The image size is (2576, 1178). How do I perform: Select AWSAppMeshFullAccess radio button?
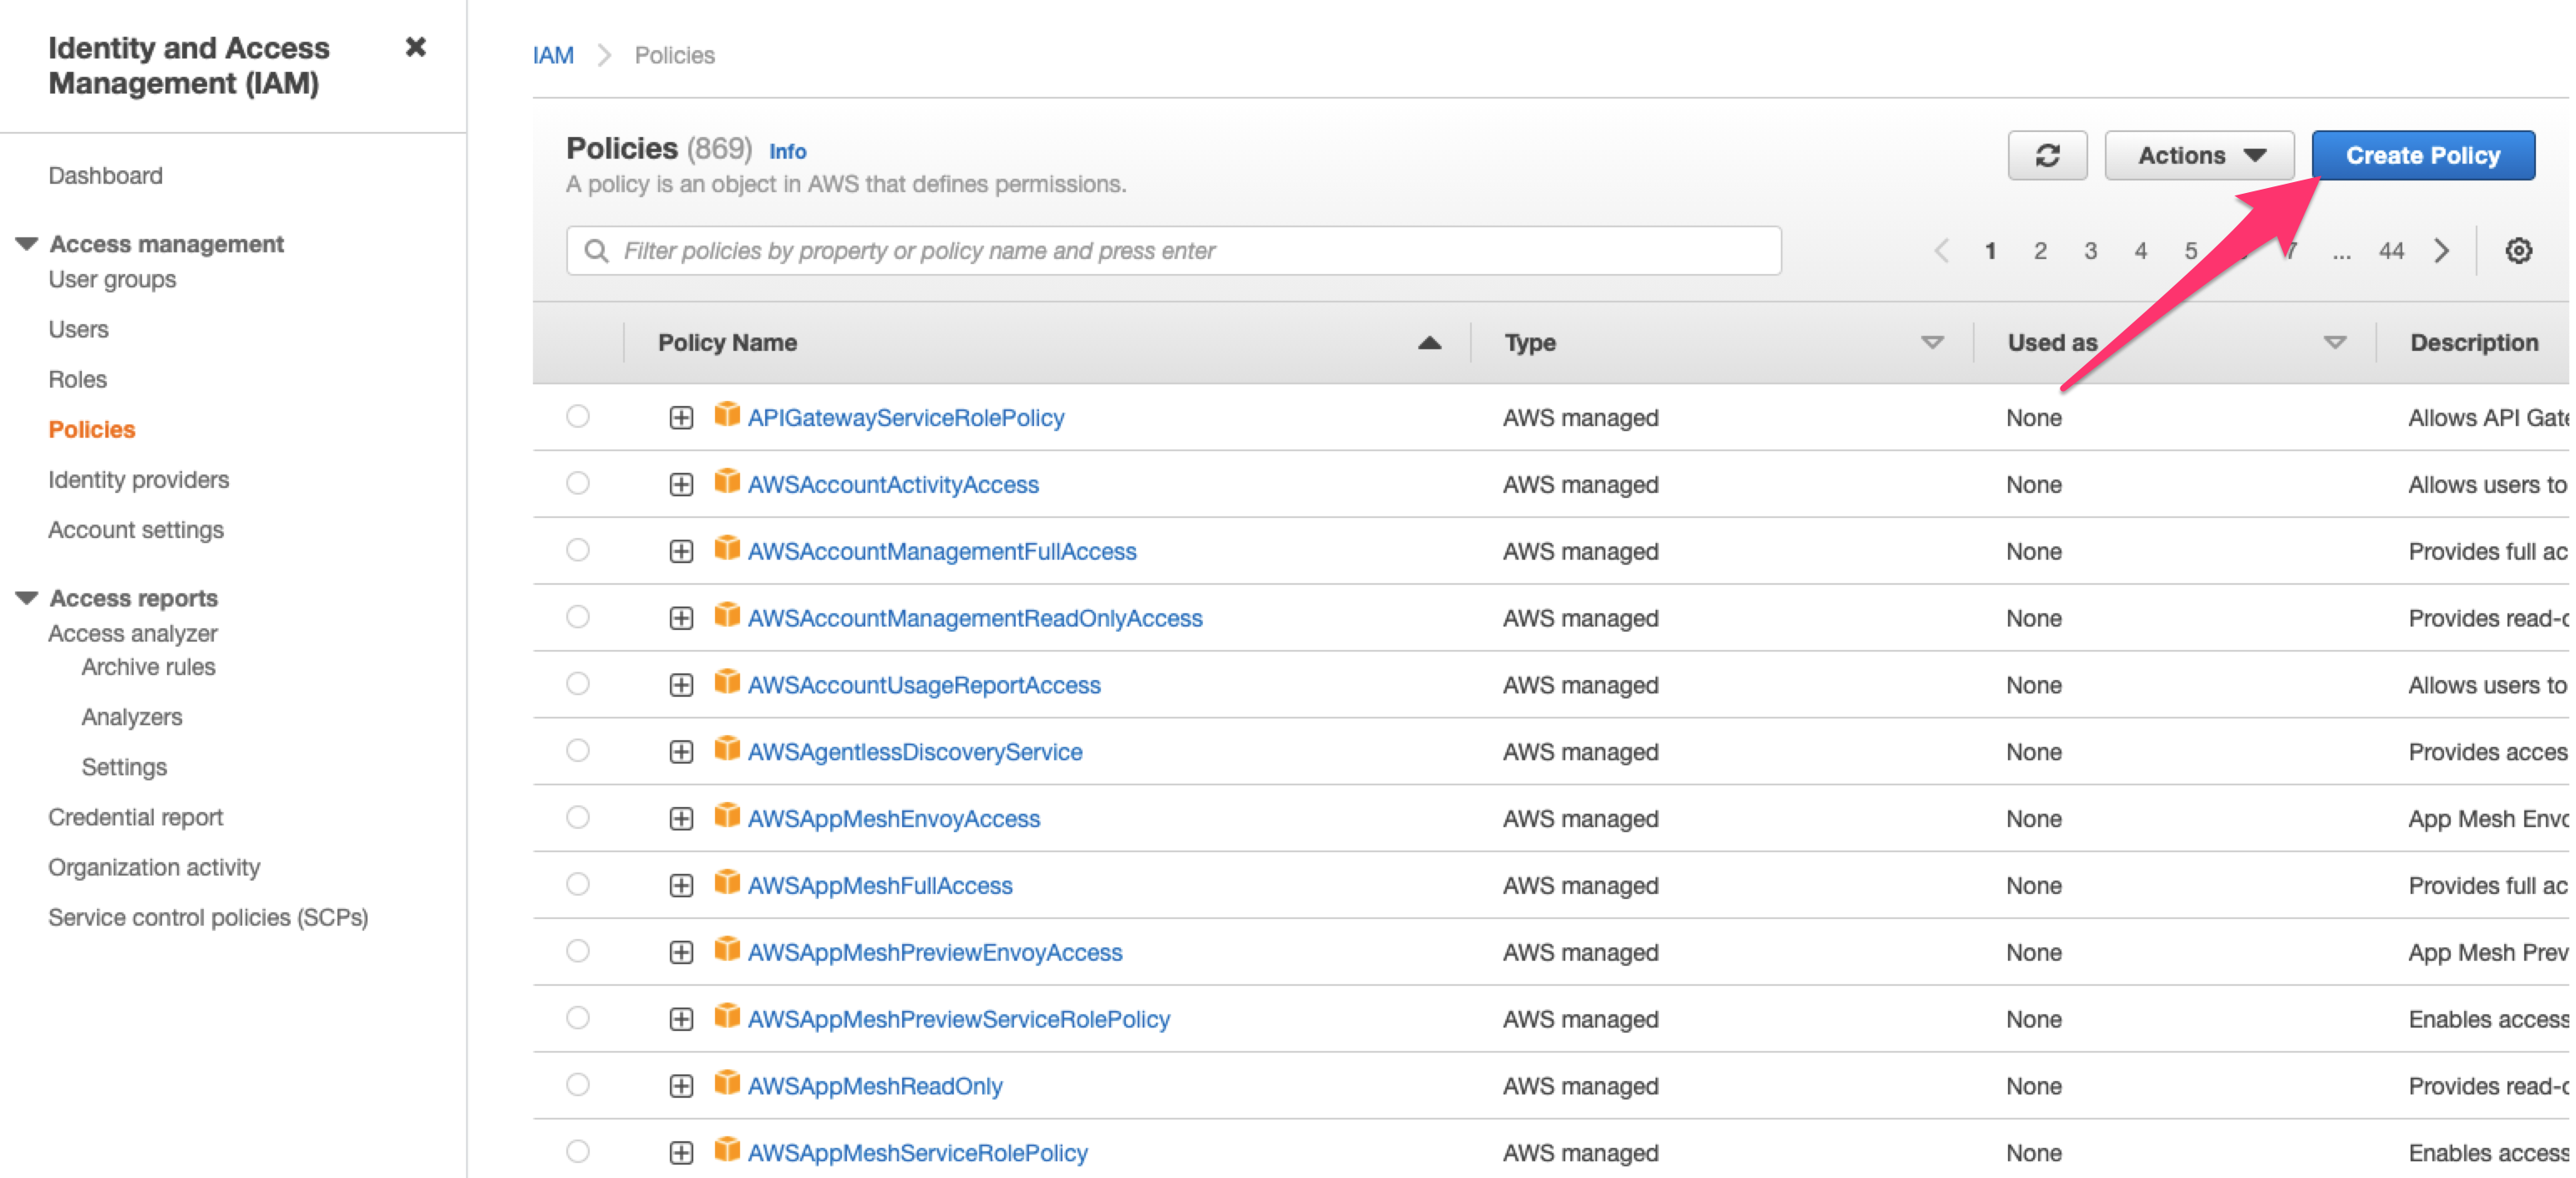(578, 885)
